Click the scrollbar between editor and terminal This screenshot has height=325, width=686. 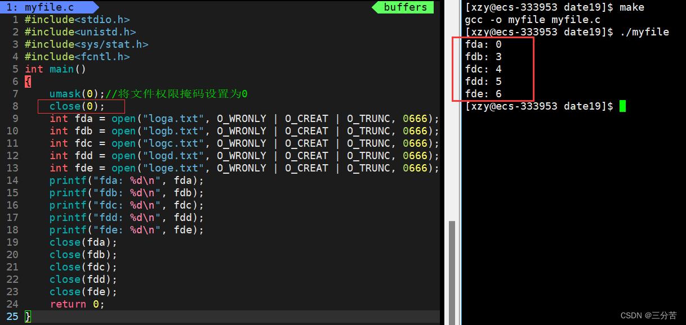(451, 272)
